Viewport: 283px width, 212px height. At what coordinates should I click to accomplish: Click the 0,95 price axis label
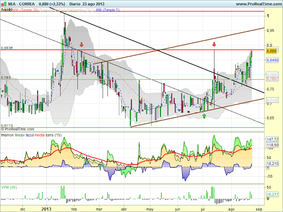coord(270,30)
